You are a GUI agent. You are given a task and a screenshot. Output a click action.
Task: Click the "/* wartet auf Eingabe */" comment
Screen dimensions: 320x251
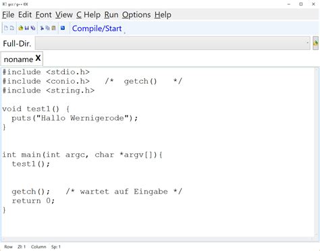(x=124, y=192)
